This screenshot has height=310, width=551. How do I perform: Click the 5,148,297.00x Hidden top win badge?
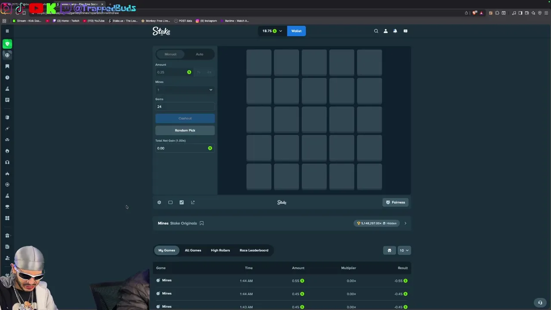pyautogui.click(x=377, y=223)
